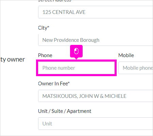Click the required asterisk beside City
The image size is (153, 136).
(x=48, y=27)
